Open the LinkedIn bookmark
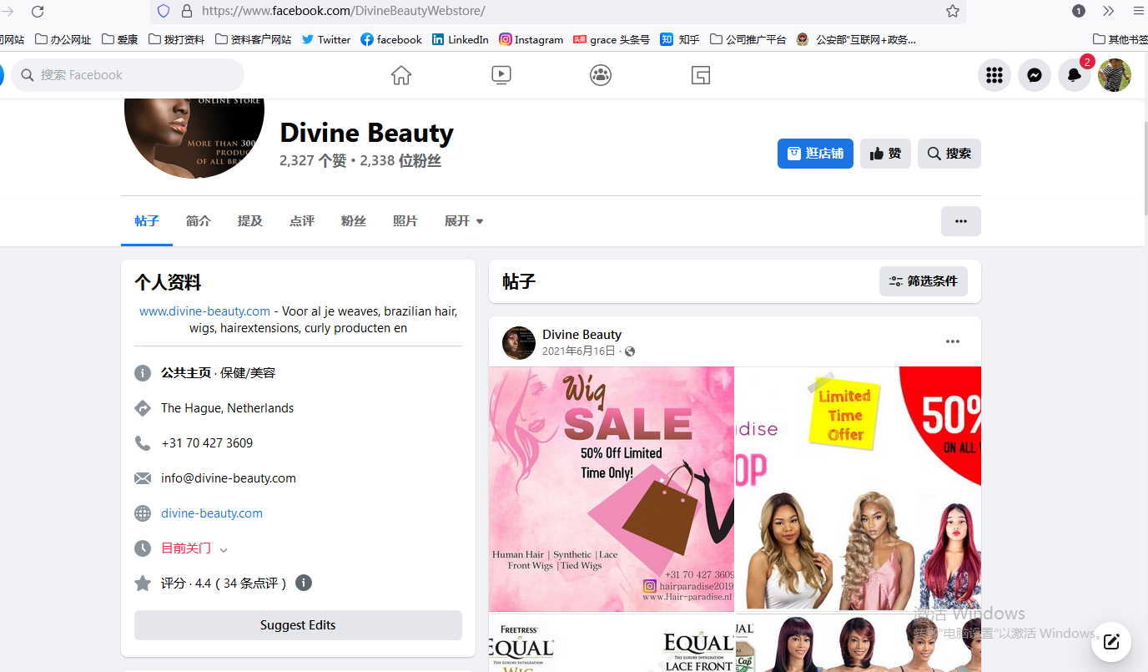The height and width of the screenshot is (672, 1148). [461, 39]
